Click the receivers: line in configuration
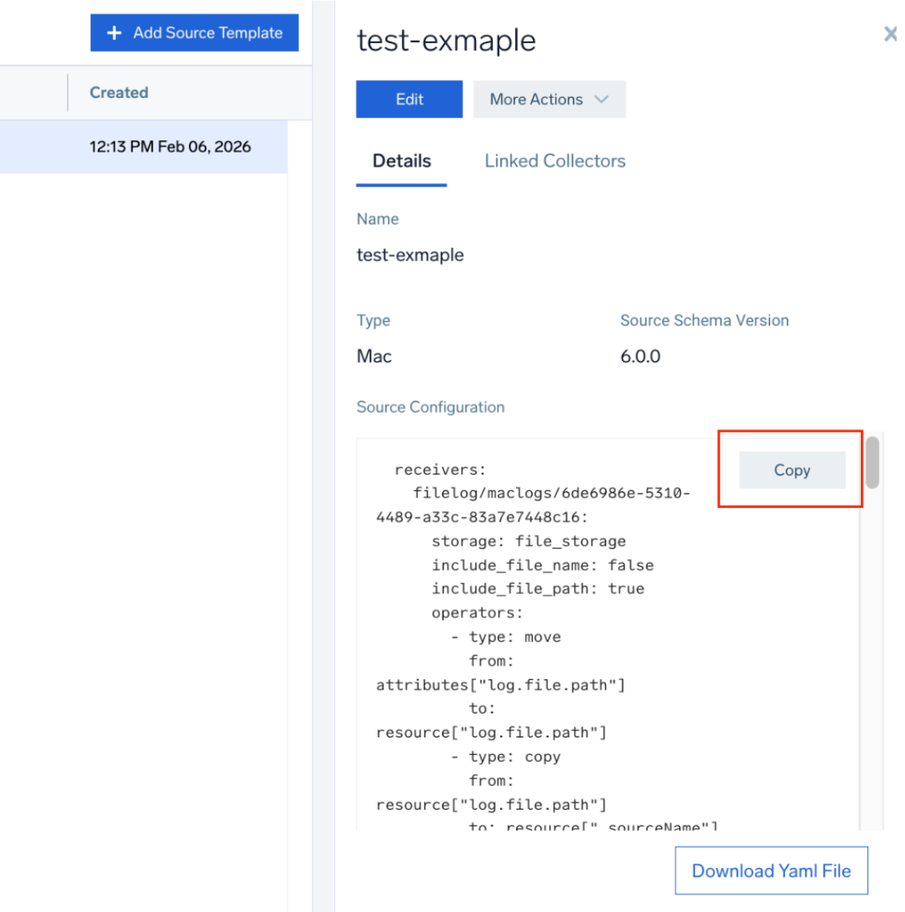This screenshot has width=905, height=912. (440, 470)
